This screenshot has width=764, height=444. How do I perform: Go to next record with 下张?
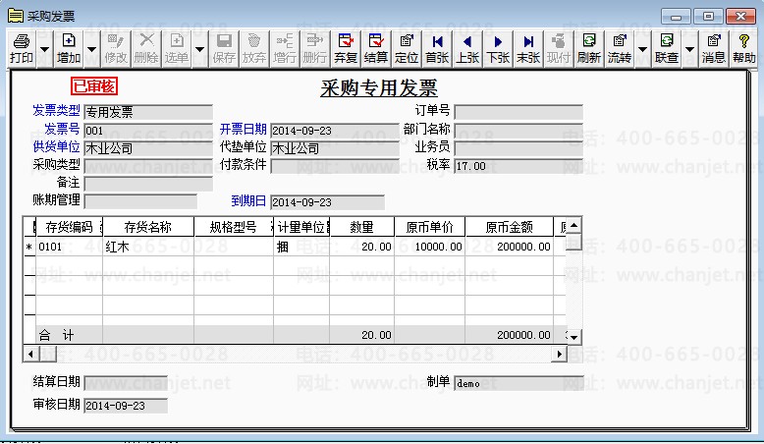[498, 49]
